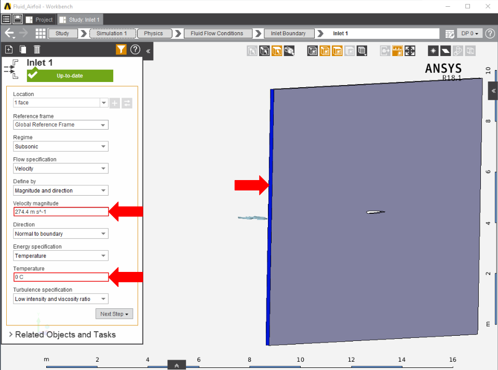Image resolution: width=498 pixels, height=370 pixels.
Task: Open panel help question mark
Action: click(x=136, y=49)
